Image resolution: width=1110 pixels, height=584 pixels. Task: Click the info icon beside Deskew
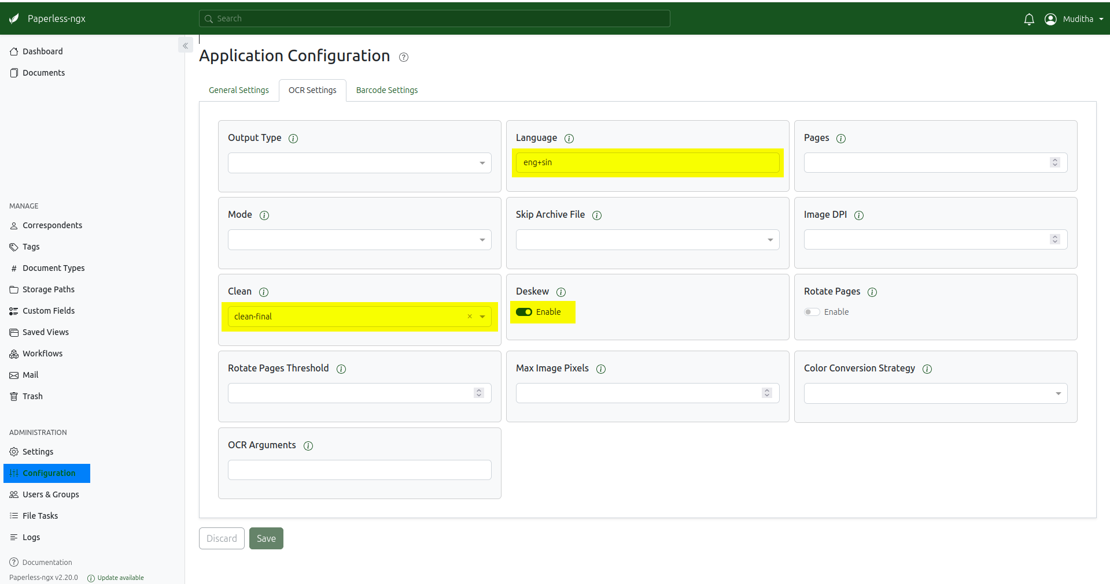tap(561, 292)
